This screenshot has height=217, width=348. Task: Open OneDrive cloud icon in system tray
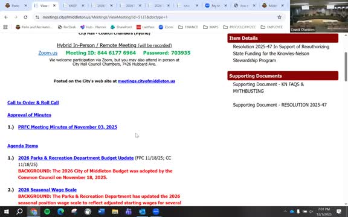coord(292,212)
